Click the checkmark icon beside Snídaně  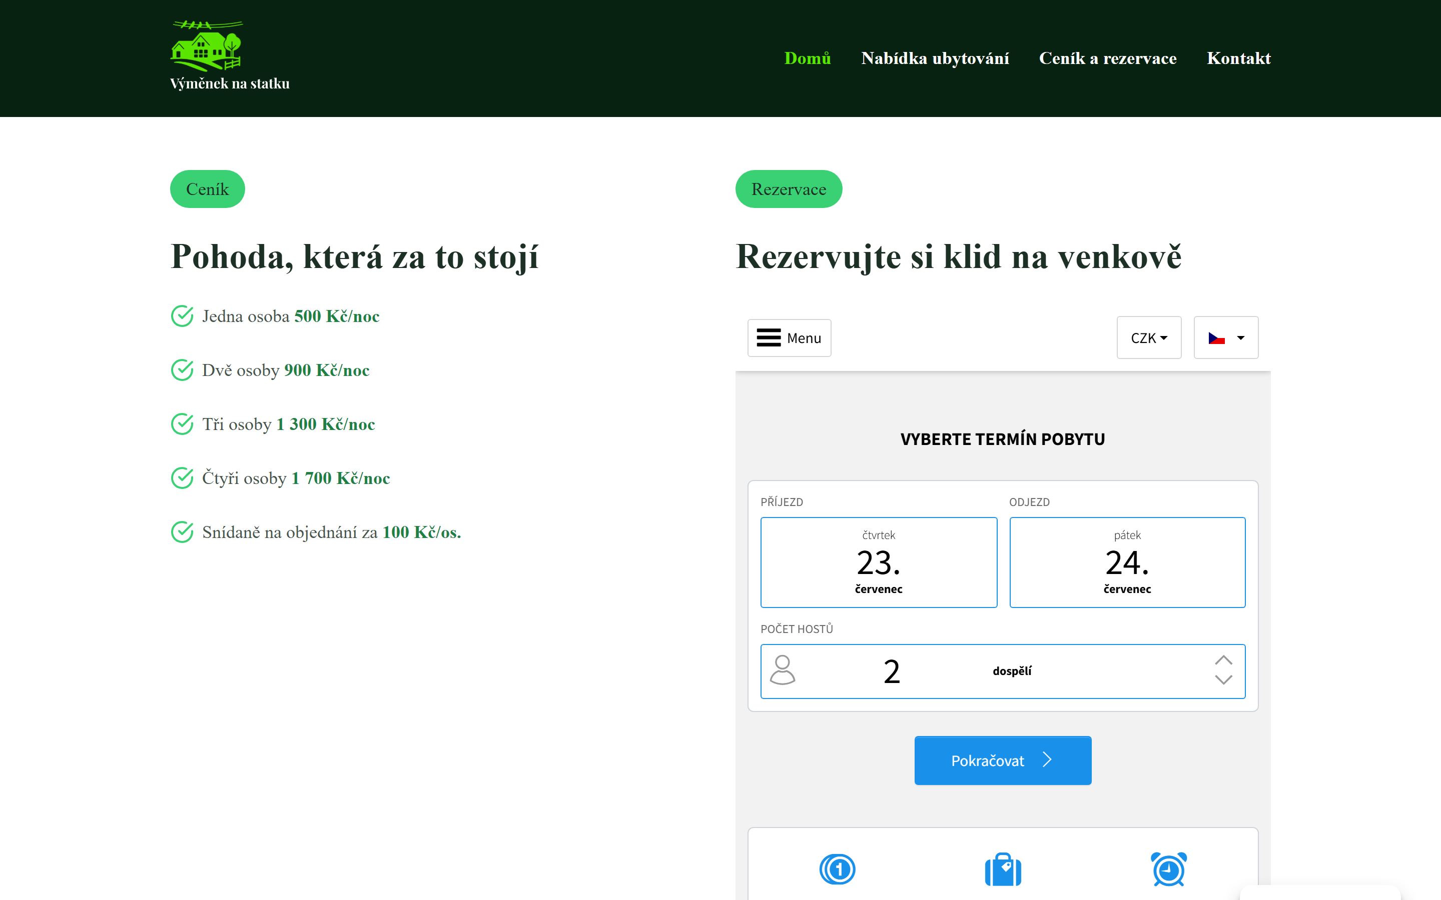tap(182, 532)
